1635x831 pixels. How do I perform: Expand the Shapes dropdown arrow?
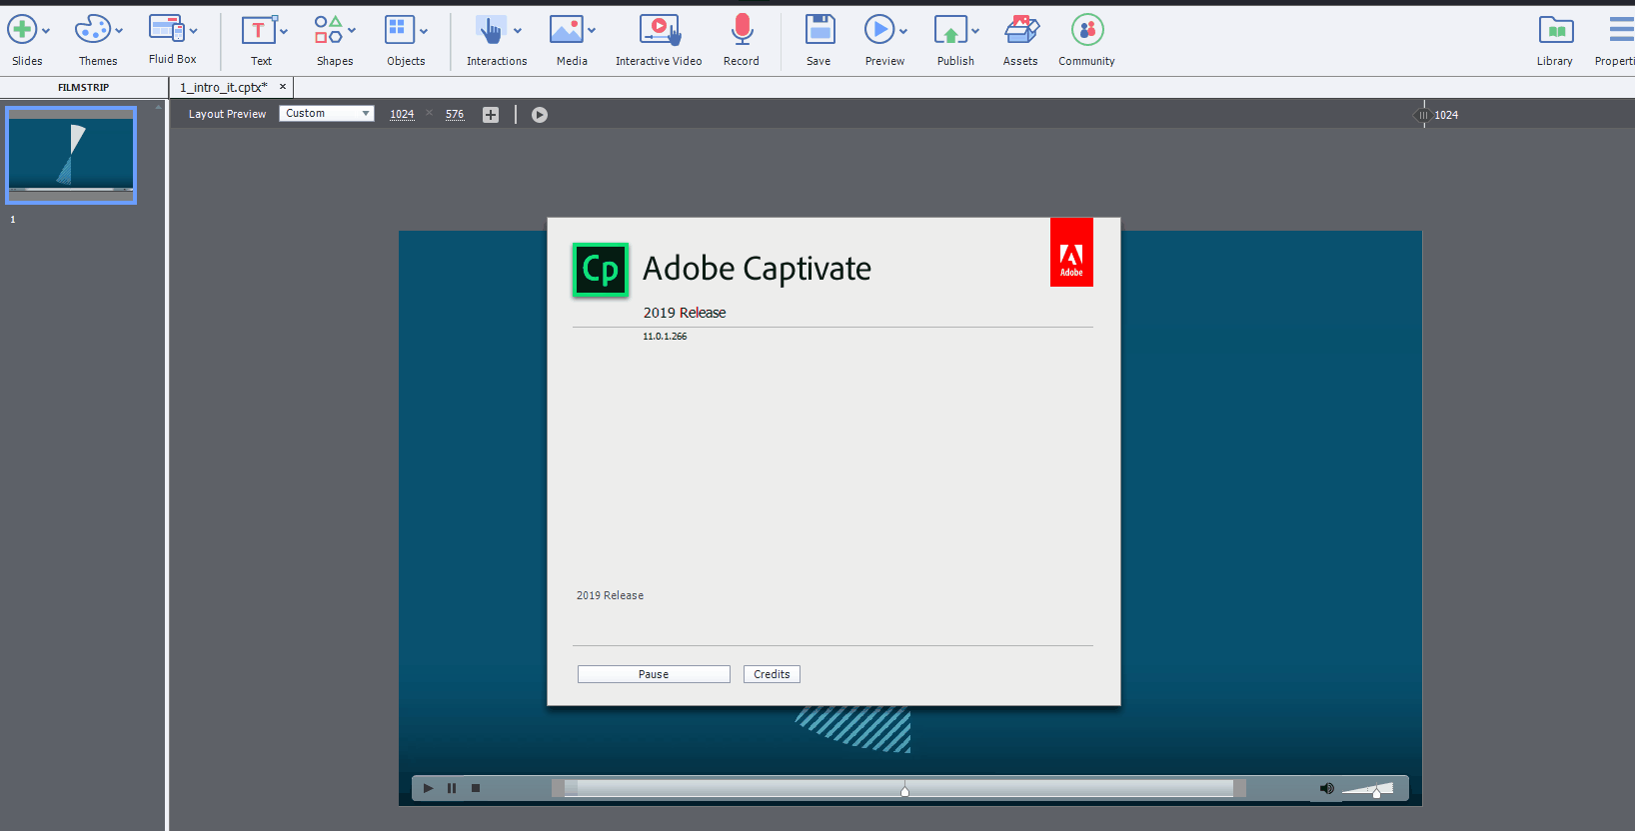coord(352,31)
